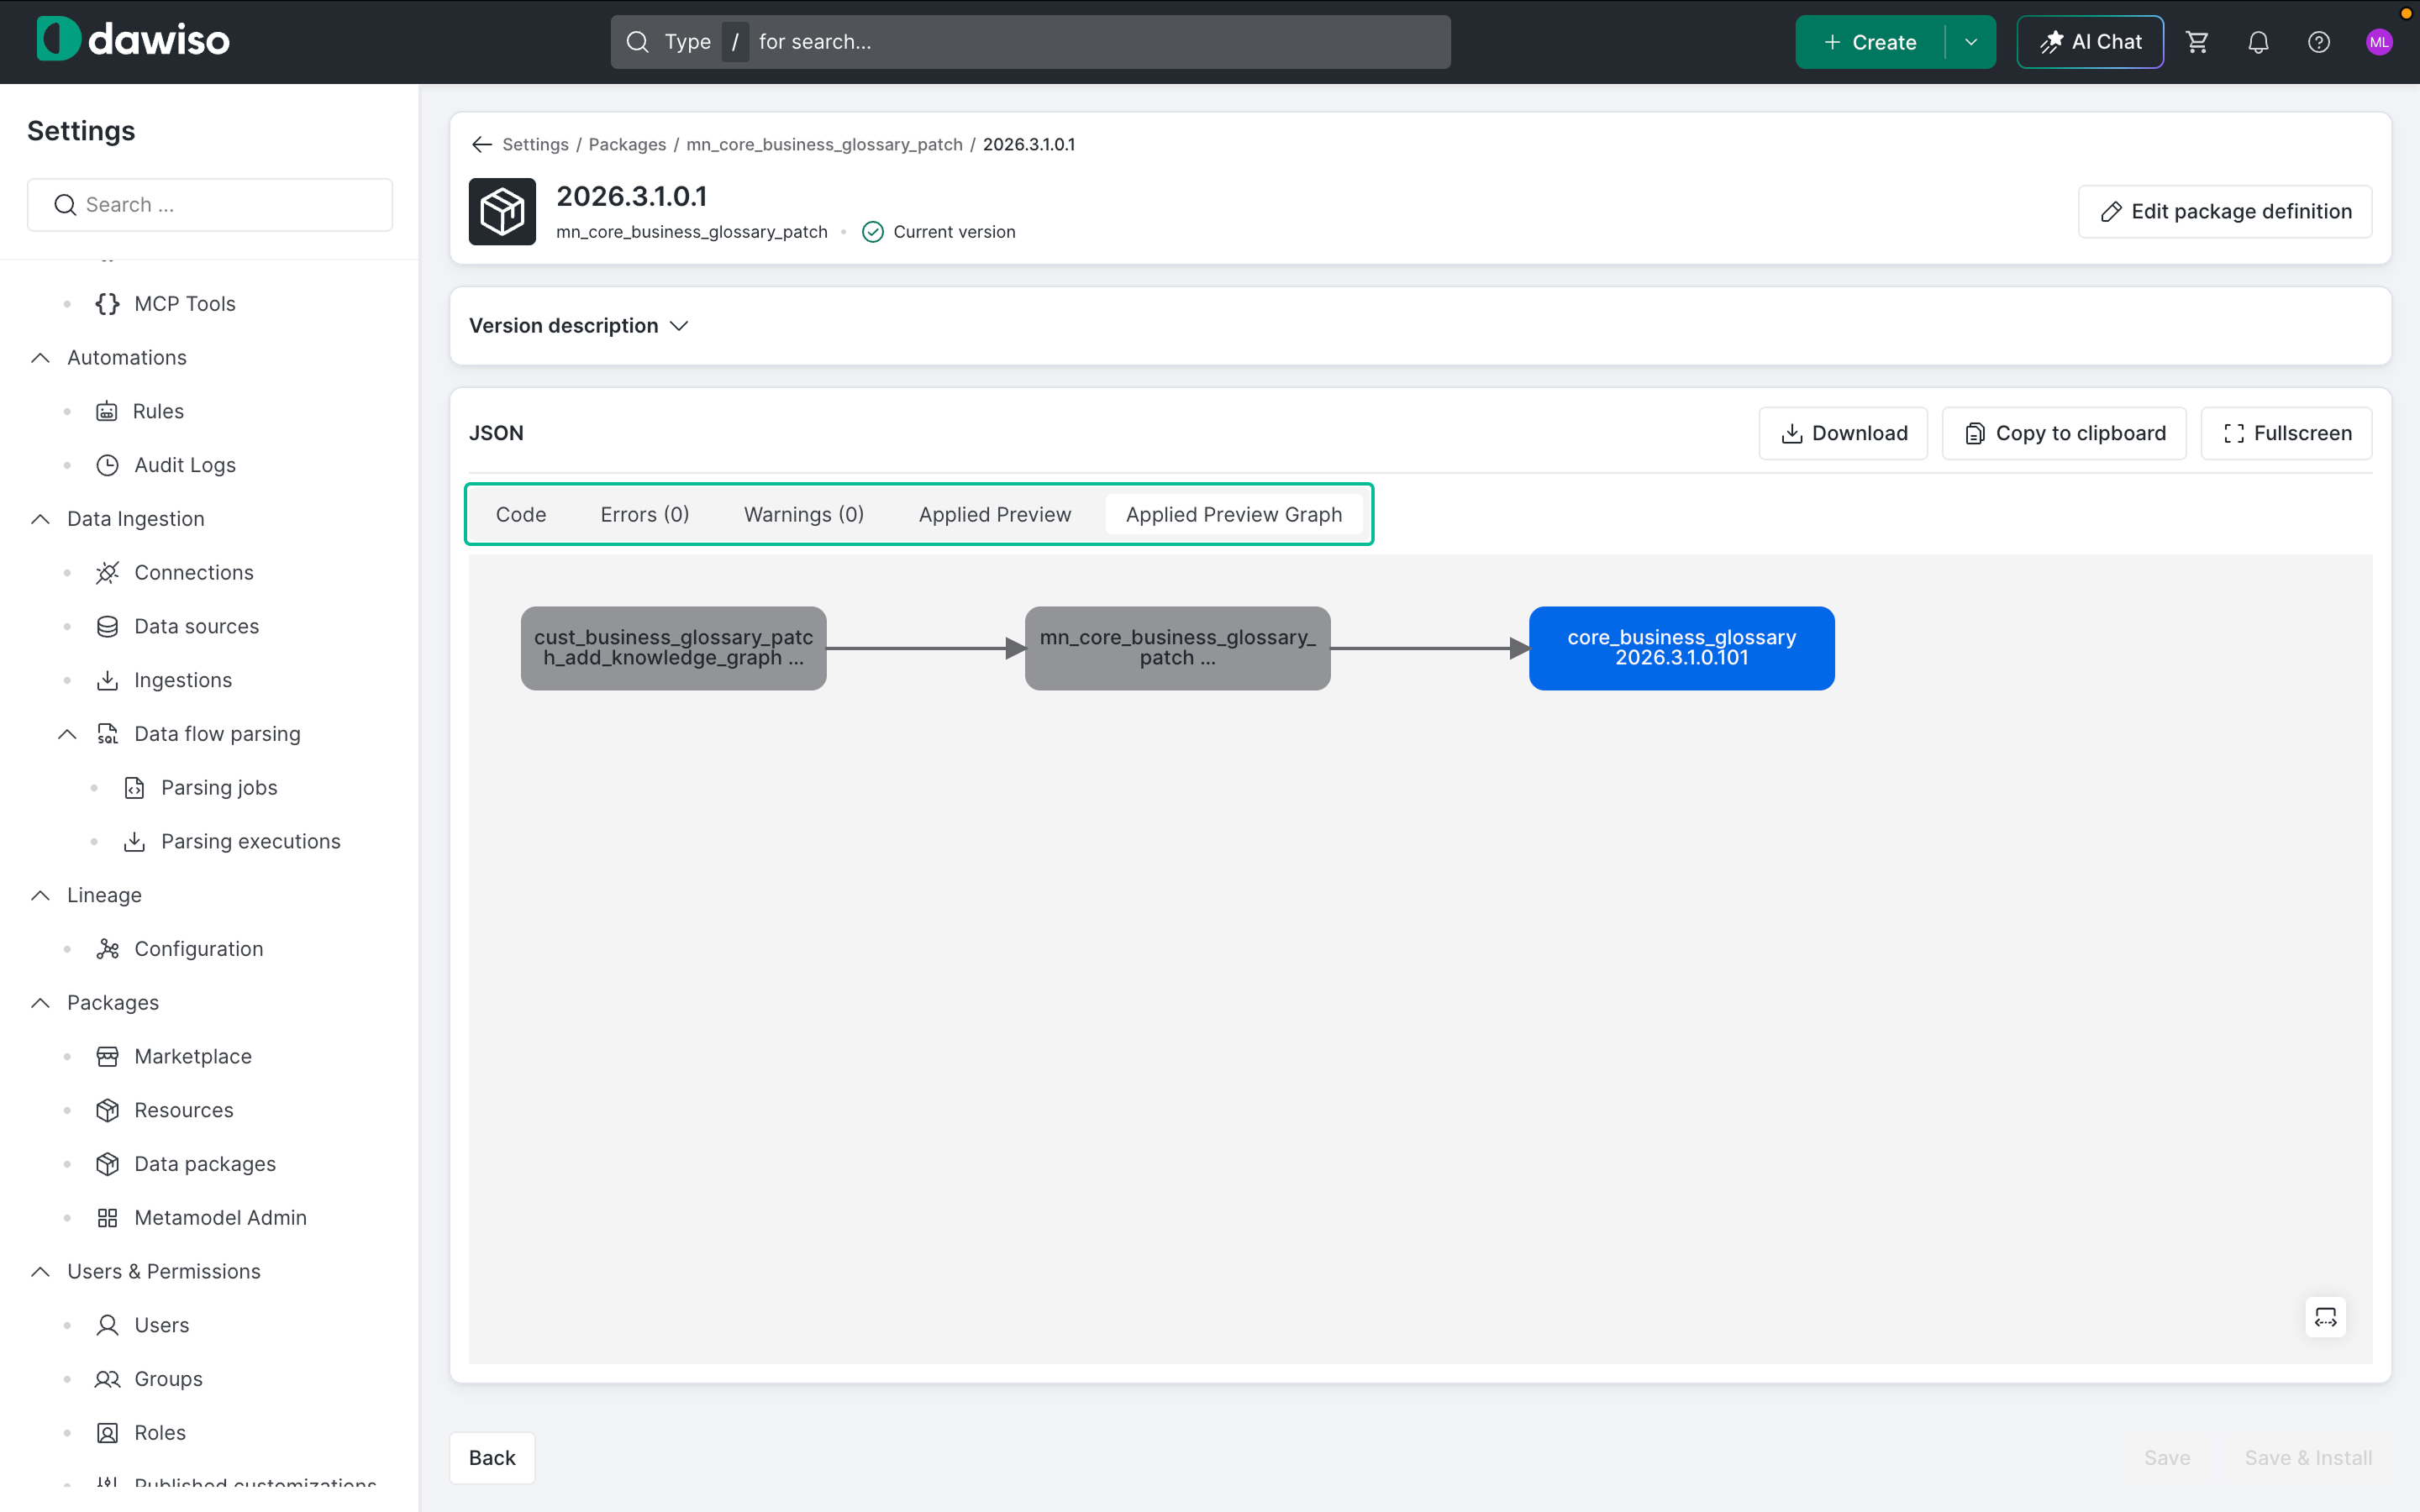
Task: Collapse the Automations section
Action: (40, 357)
